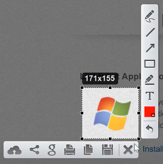Viewport: 163px width, 164px height.
Task: Search similar images on Google
Action: 52,150
